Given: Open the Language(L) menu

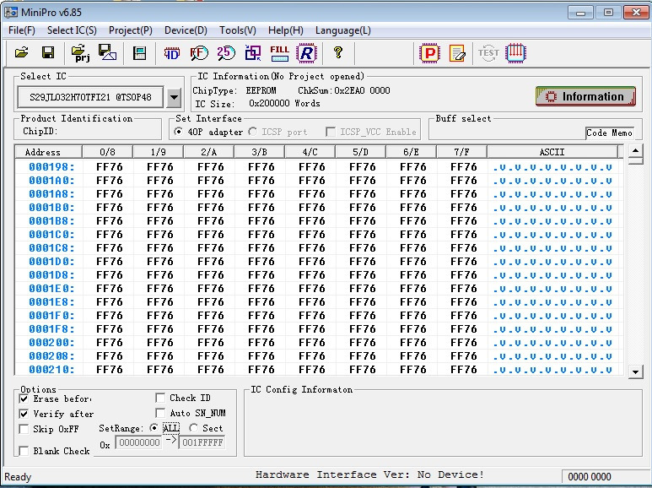Looking at the screenshot, I should [x=342, y=30].
